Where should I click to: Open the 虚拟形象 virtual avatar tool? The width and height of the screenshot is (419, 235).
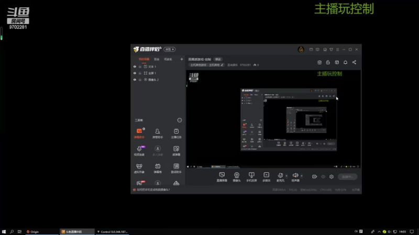pos(139,168)
